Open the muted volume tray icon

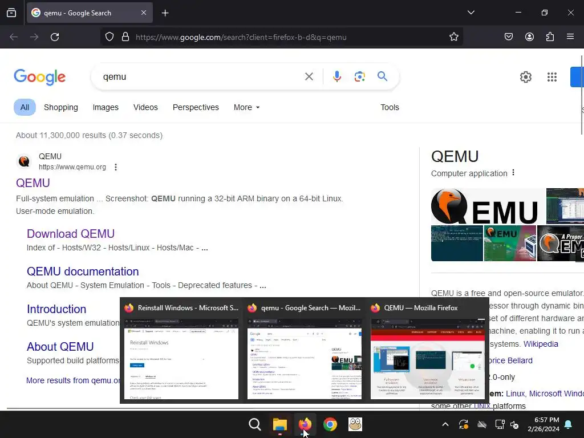coord(514,424)
